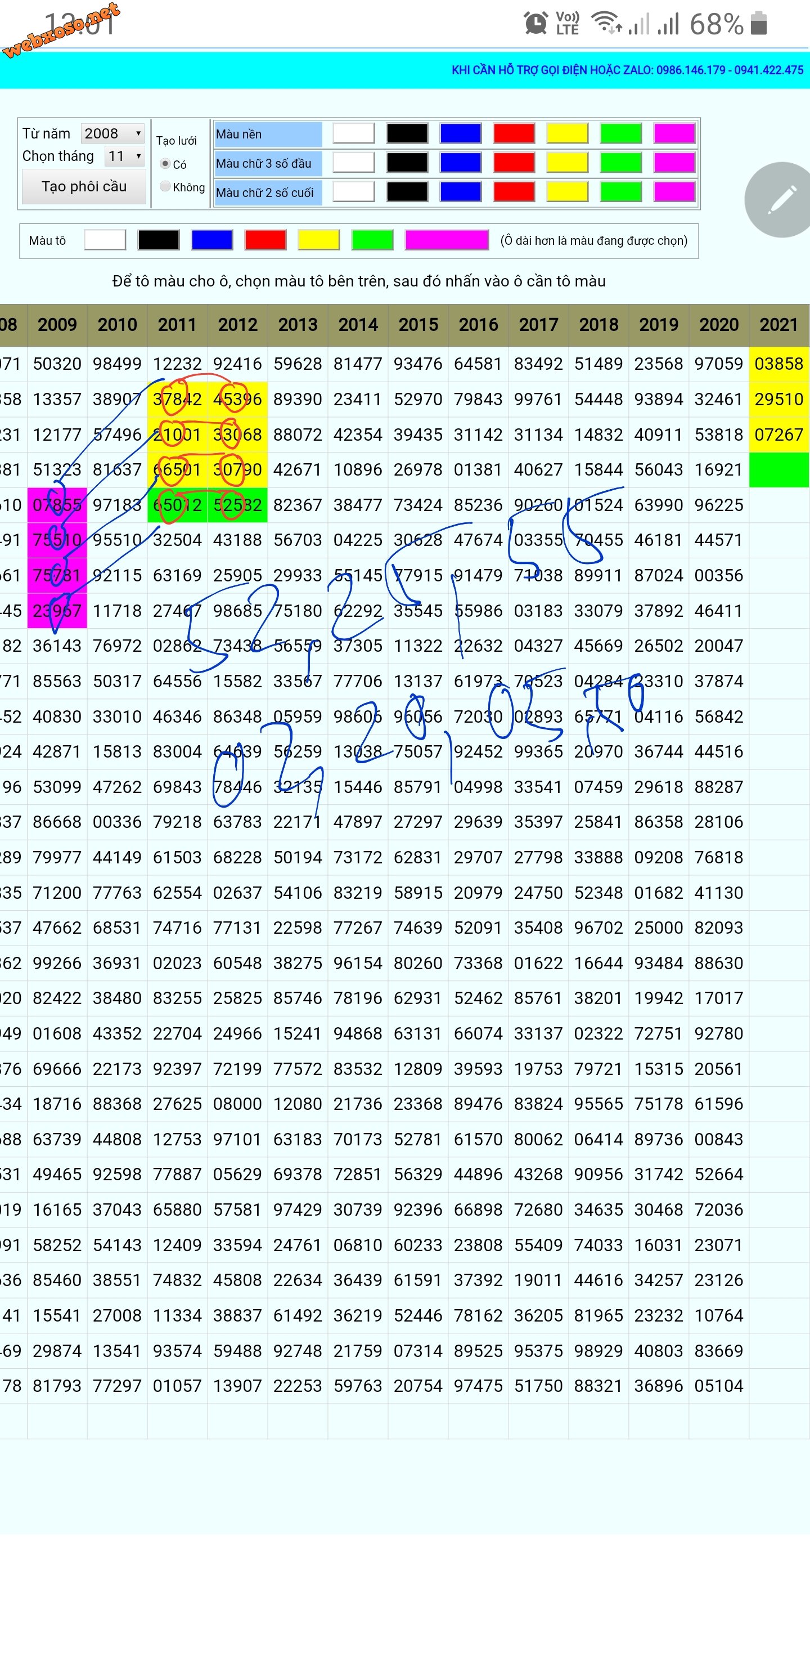
Task: Click cell 50320 in 2009 column
Action: pyautogui.click(x=57, y=364)
